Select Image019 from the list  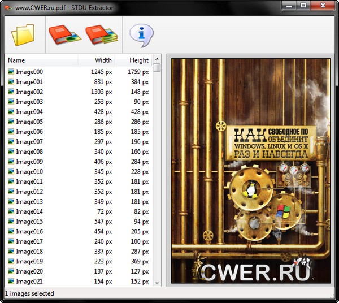pos(29,261)
